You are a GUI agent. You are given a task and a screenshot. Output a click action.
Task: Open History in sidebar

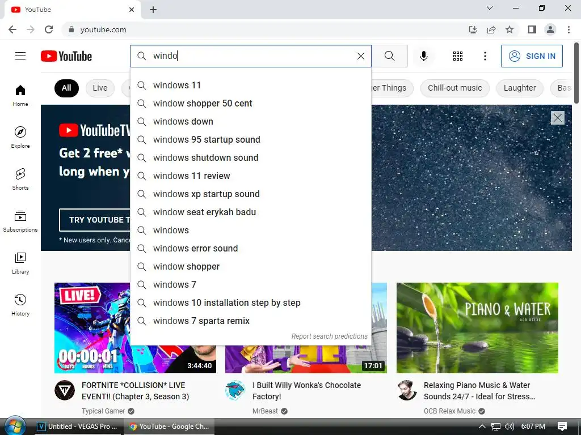tap(20, 305)
